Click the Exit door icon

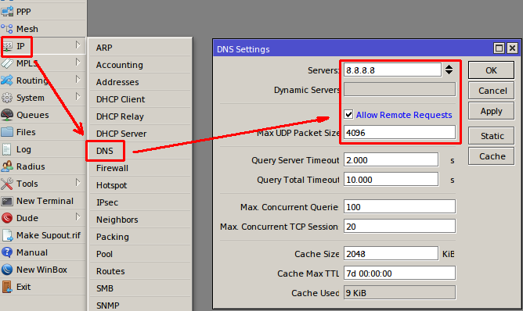pos(7,287)
